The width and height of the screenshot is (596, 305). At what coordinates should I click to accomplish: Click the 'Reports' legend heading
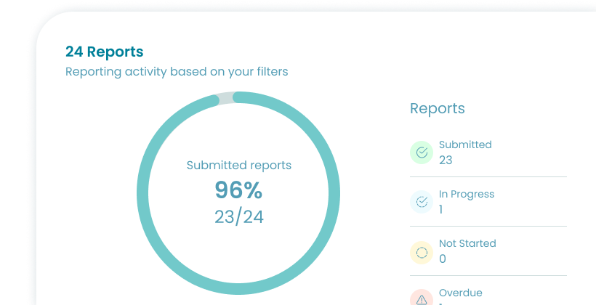[438, 108]
